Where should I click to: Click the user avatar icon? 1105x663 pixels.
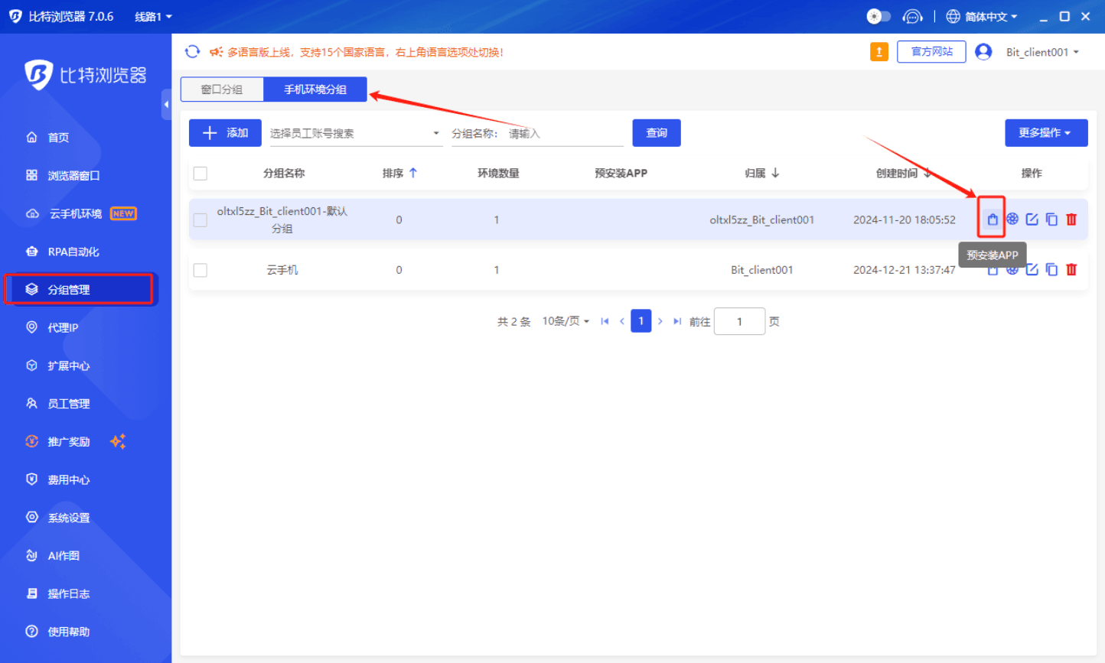(984, 52)
